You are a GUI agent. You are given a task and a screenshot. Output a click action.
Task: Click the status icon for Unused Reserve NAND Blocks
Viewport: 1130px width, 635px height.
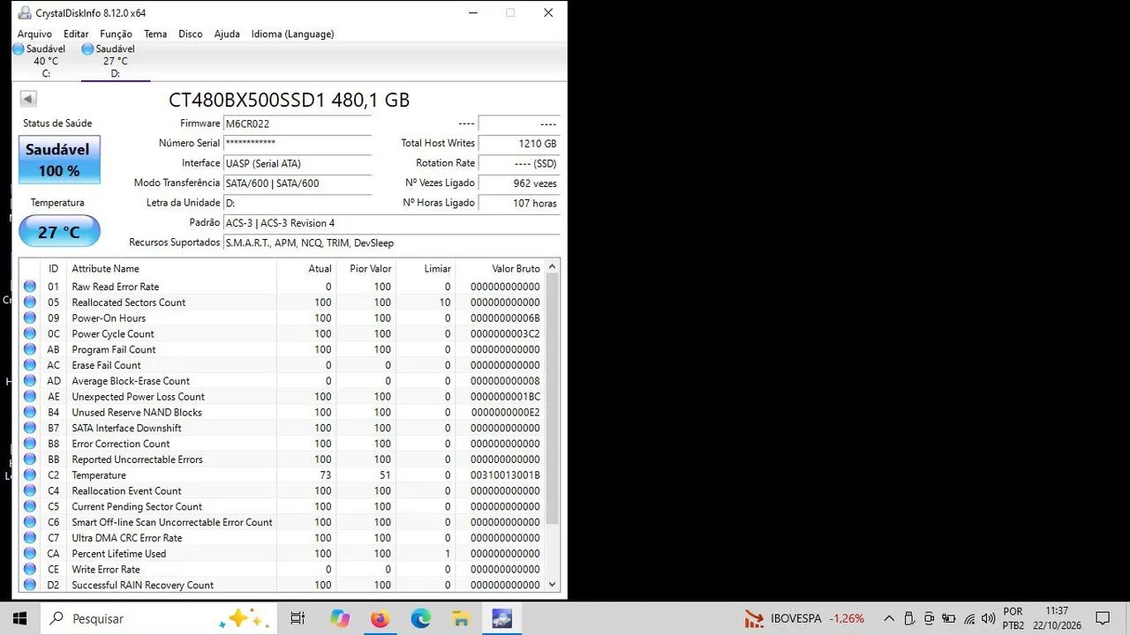tap(30, 413)
